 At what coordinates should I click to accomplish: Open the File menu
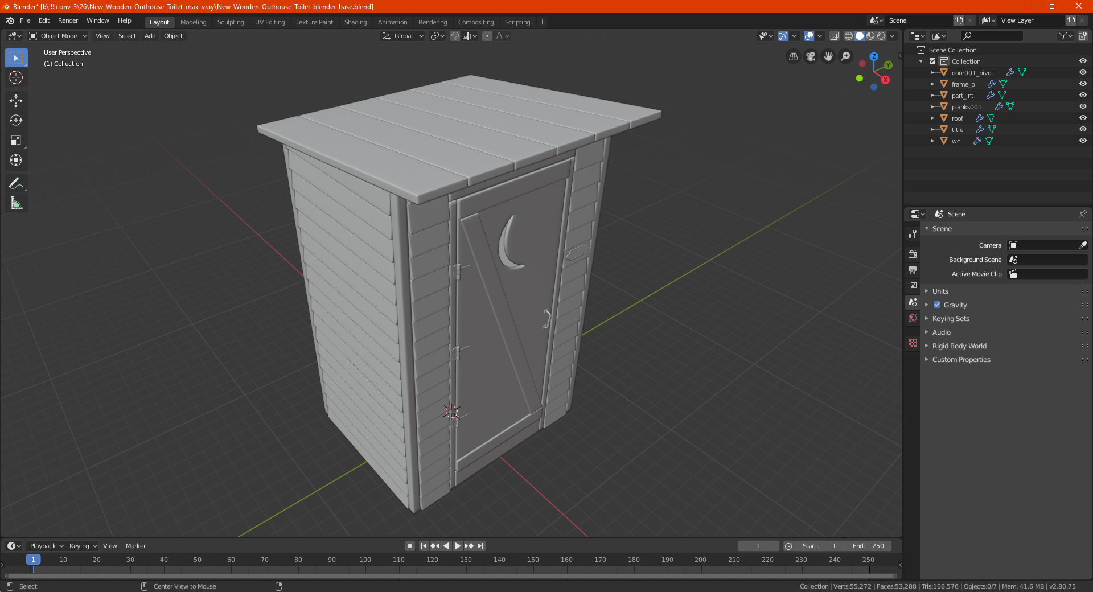click(x=25, y=20)
